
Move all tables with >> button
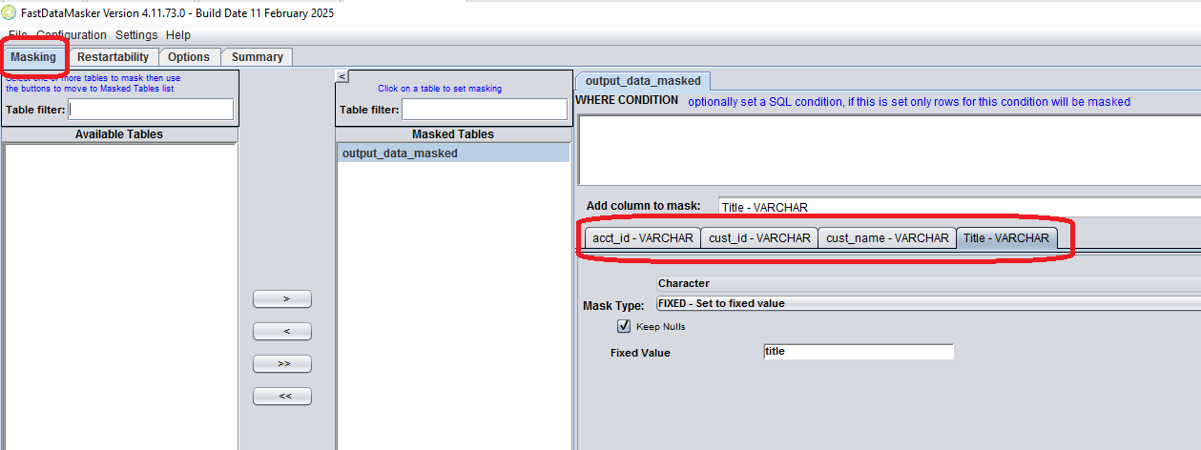click(282, 363)
